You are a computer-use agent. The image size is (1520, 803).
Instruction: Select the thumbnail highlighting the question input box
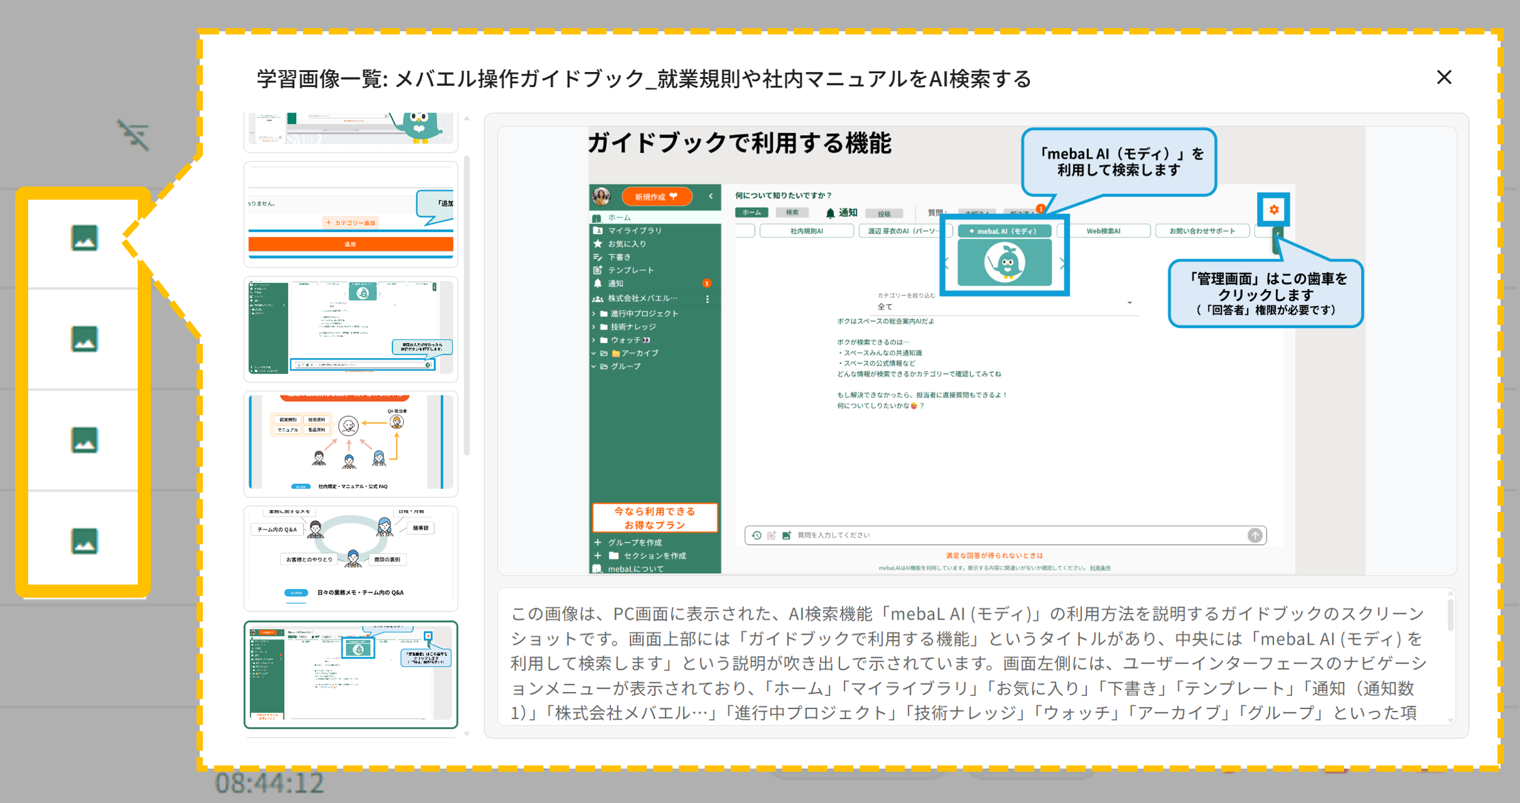[x=351, y=329]
